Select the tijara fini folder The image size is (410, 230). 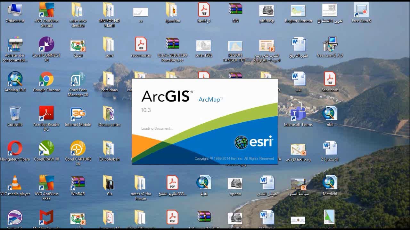tap(172, 10)
